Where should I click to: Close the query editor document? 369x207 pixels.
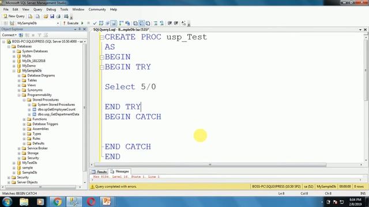coord(365,29)
